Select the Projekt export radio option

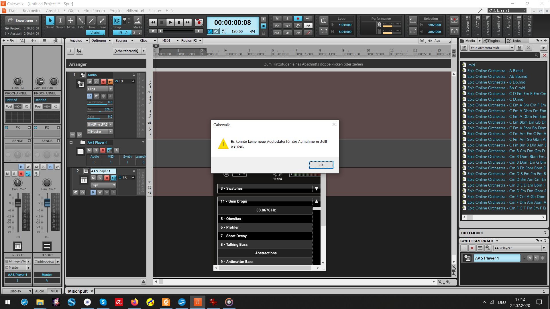point(7,28)
